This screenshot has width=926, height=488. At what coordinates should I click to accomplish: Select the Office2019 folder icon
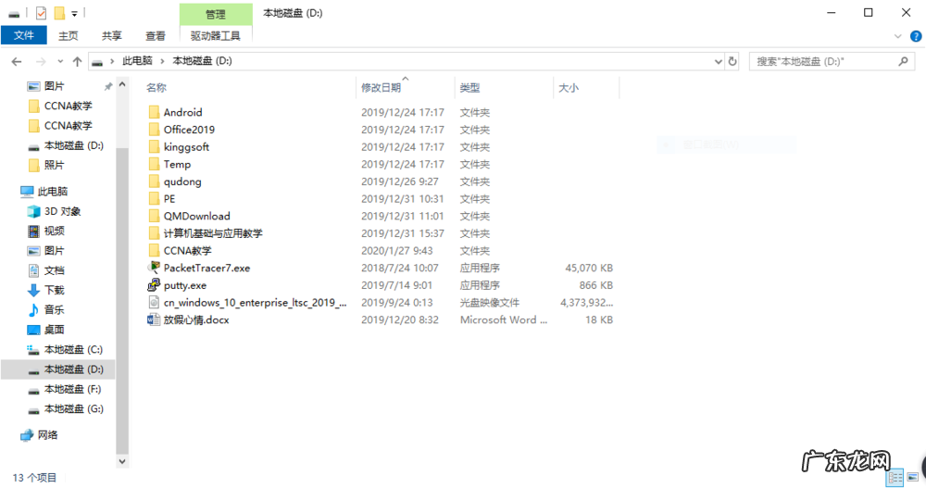154,130
